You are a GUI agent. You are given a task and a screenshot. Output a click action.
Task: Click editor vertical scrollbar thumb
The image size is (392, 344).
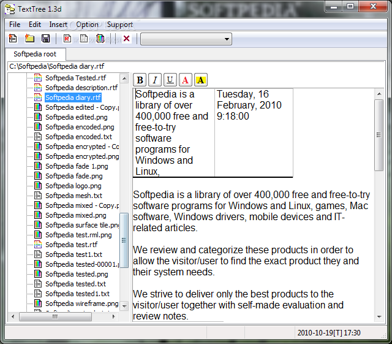click(x=379, y=135)
